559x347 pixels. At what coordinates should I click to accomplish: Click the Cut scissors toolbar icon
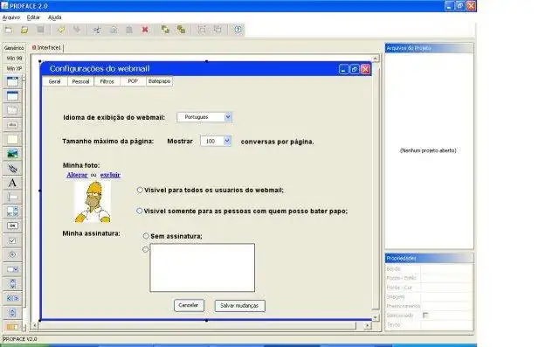tap(97, 30)
